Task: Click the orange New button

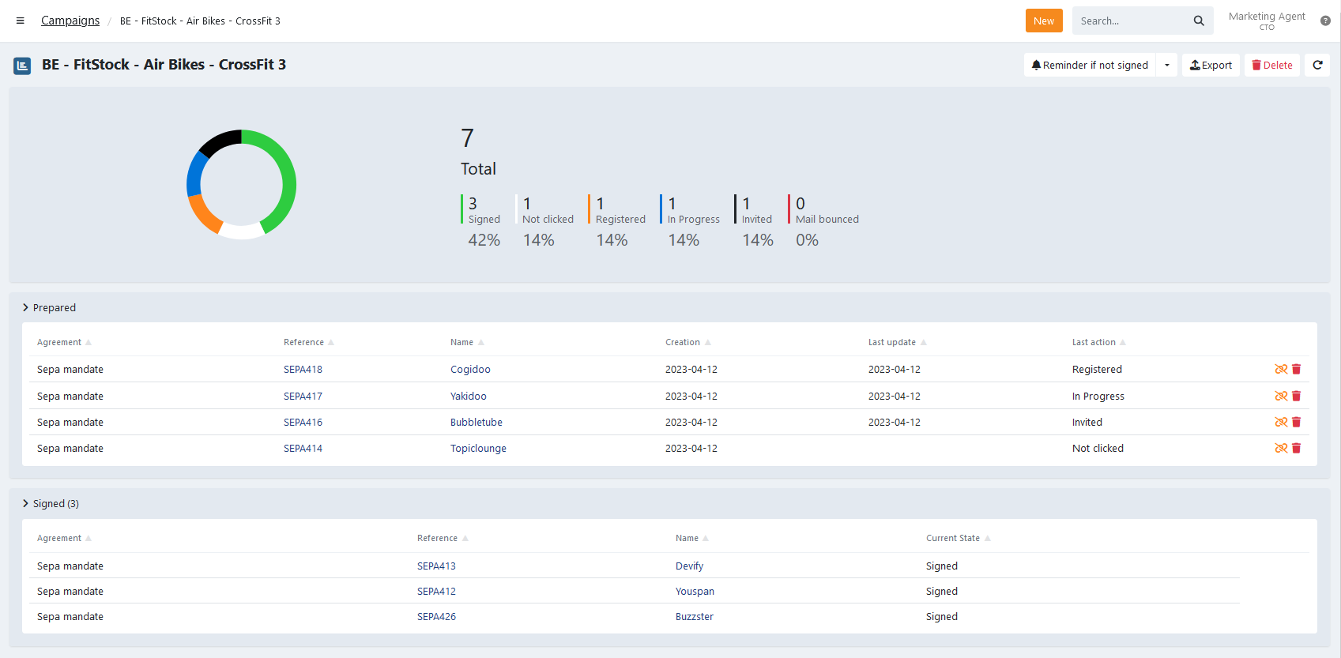Action: click(1043, 21)
